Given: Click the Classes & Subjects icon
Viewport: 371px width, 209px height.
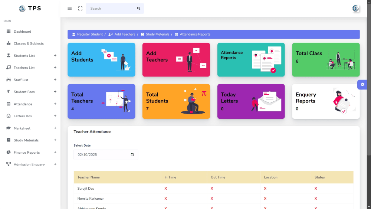Looking at the screenshot, I should [x=9, y=43].
